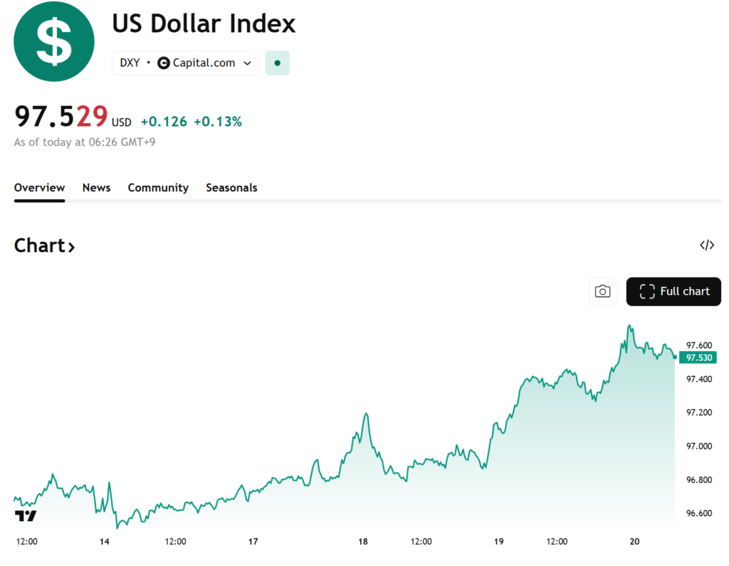Click the green US Dollar logo icon
This screenshot has height=566, width=729.
pos(54,41)
